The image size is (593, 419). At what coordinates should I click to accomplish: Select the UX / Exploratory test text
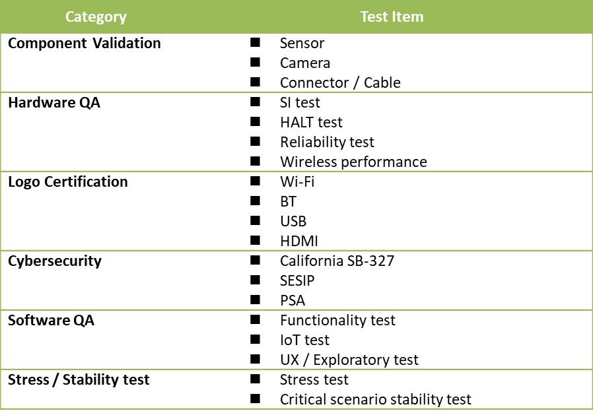coord(349,360)
